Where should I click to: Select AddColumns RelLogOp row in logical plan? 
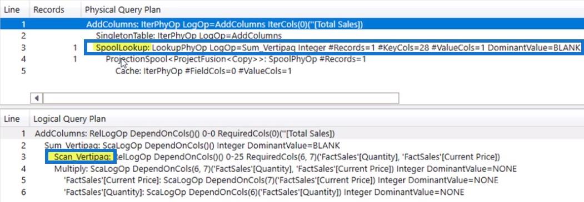(x=184, y=133)
